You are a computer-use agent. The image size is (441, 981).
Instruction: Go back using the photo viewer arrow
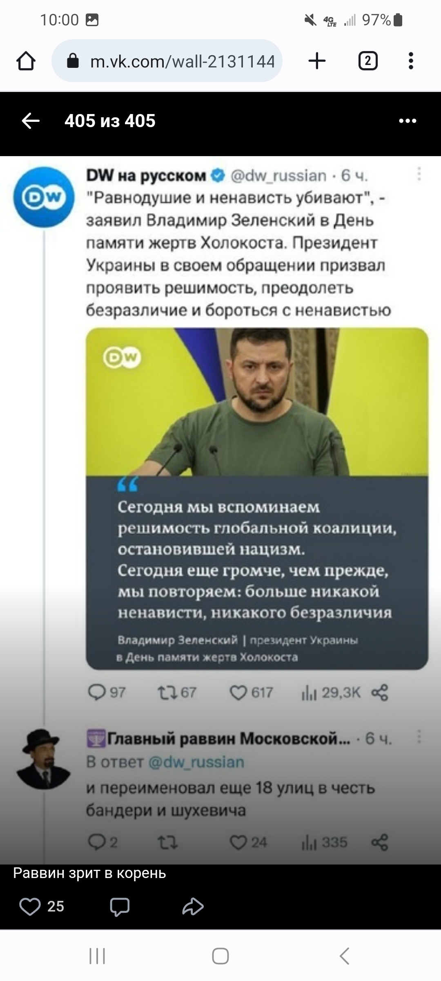31,121
